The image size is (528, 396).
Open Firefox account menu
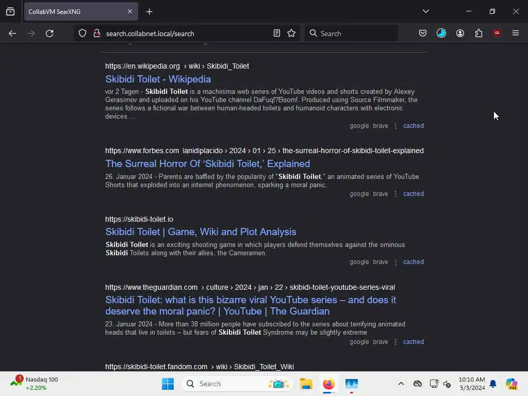(460, 33)
